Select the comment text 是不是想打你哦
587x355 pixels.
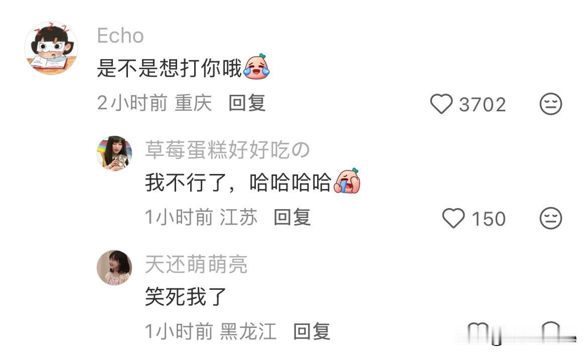[x=170, y=68]
